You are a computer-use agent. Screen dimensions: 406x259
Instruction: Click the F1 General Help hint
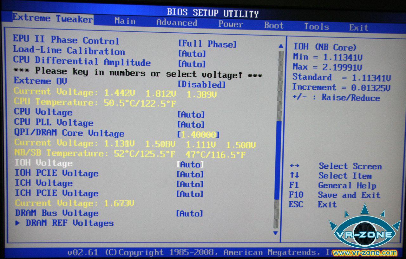[332, 185]
